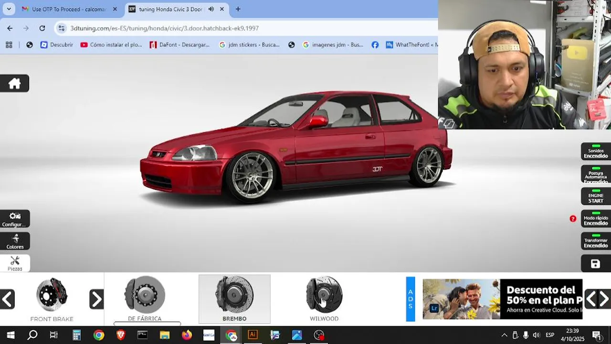View site information icon in address bar
The image size is (611, 344).
click(x=61, y=28)
